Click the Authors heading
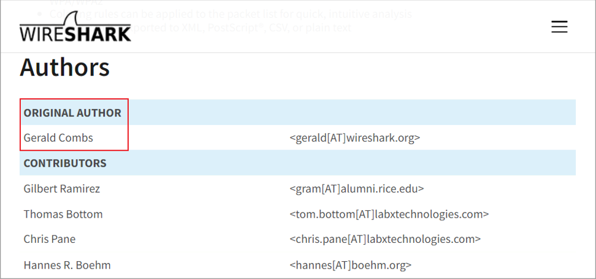596x279 pixels. [x=64, y=67]
